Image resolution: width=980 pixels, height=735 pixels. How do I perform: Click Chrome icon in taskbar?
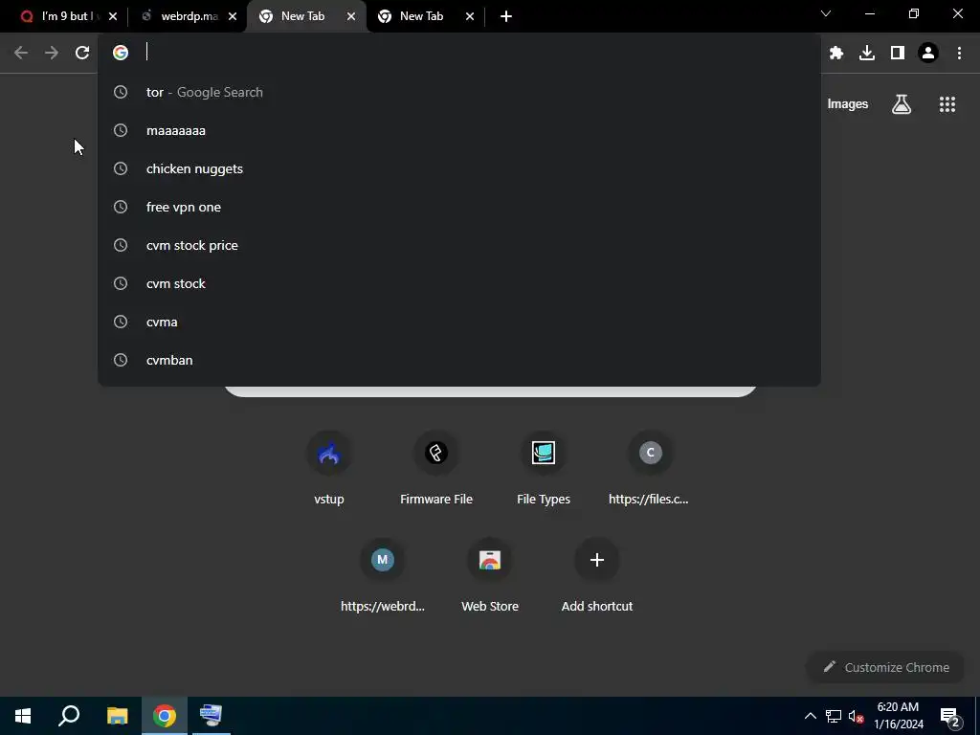point(165,716)
